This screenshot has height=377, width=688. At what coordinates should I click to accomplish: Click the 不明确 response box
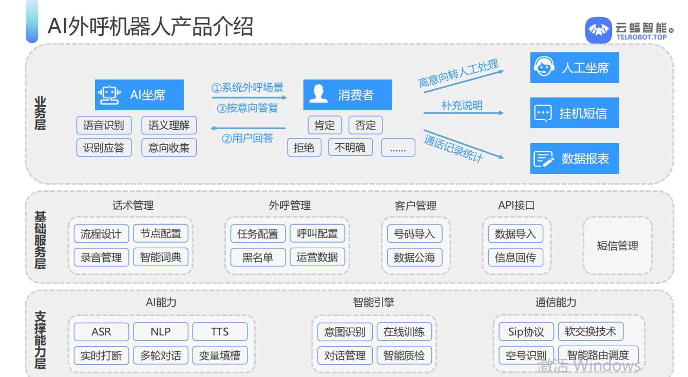(350, 148)
